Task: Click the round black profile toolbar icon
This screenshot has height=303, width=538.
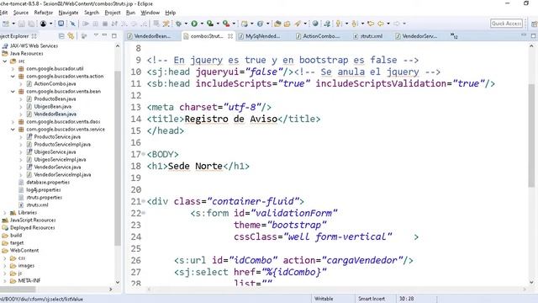Action: click(x=43, y=24)
